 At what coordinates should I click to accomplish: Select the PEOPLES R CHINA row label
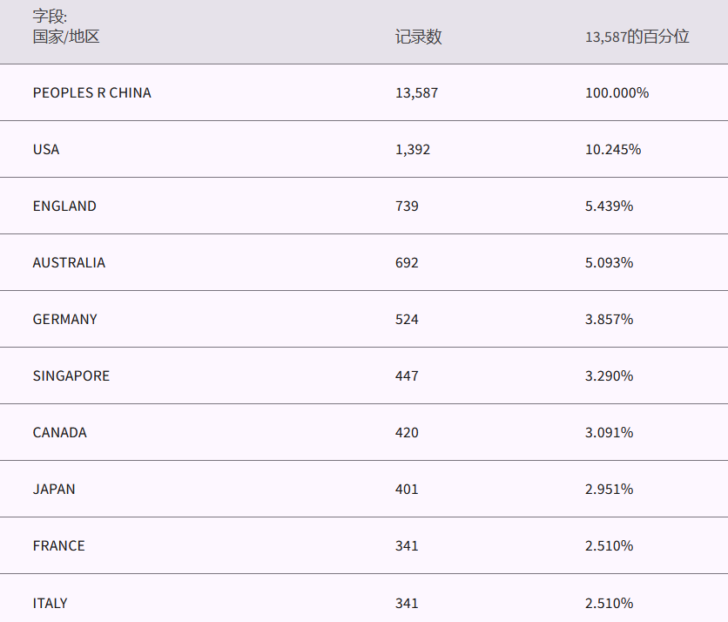[x=91, y=92]
